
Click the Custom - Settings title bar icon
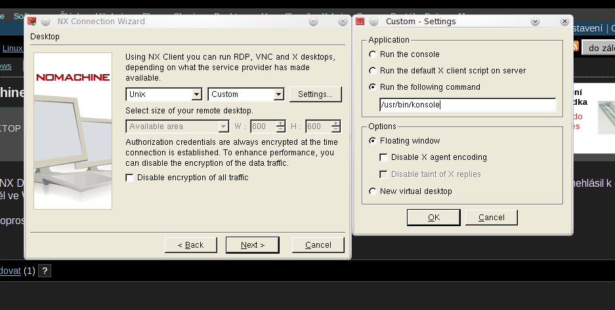coord(360,21)
